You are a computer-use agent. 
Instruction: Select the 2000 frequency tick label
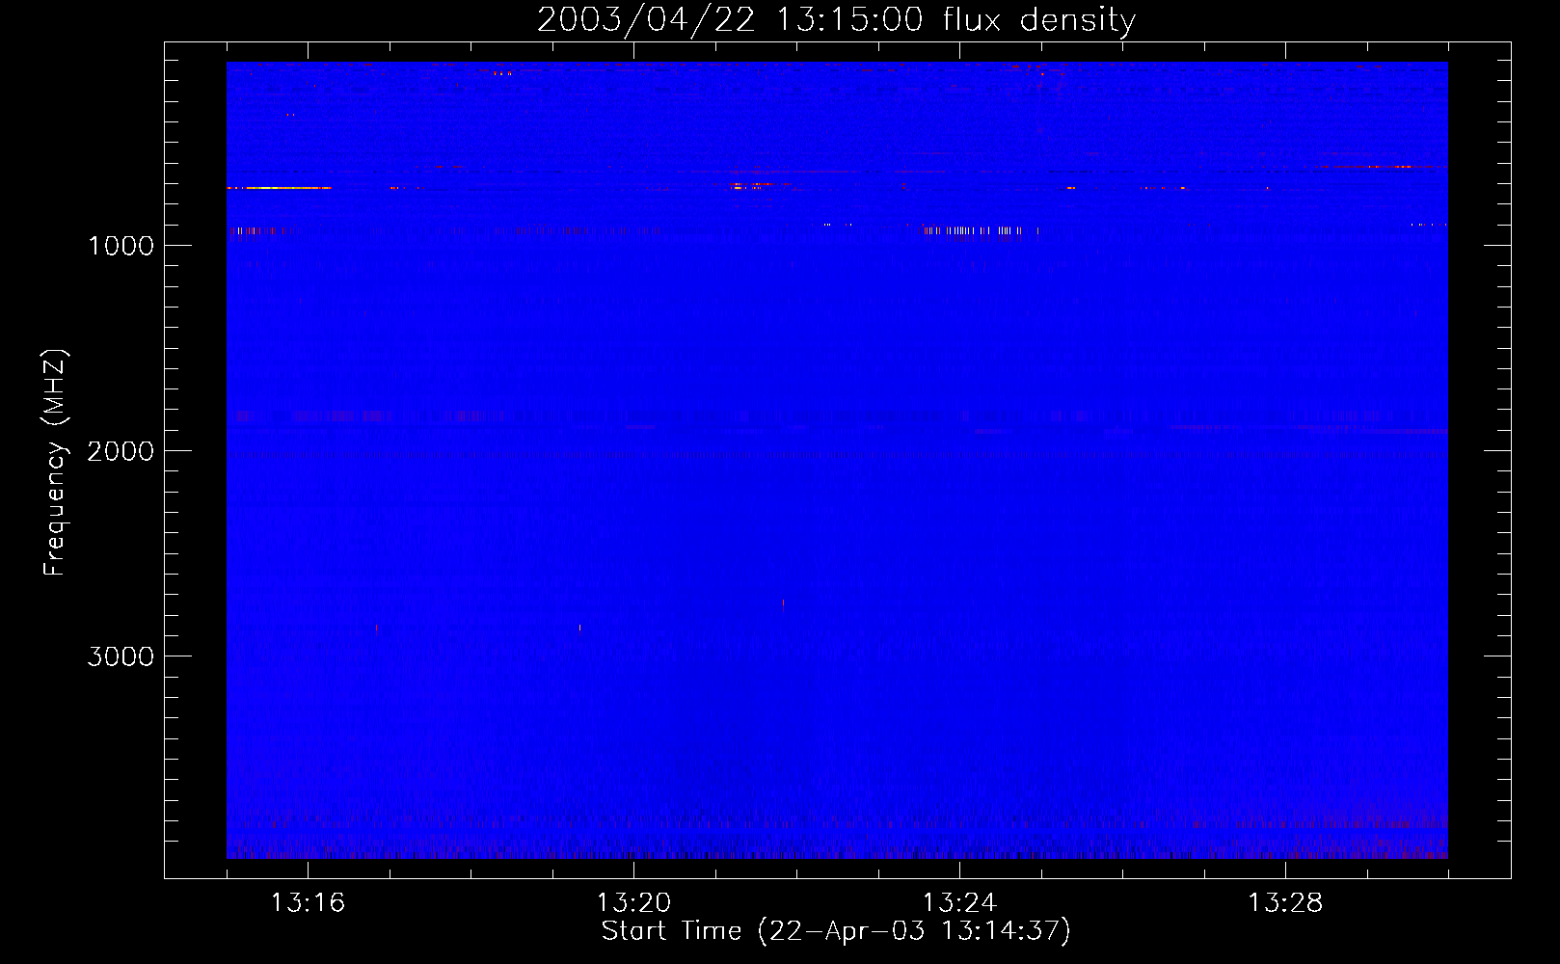pyautogui.click(x=121, y=451)
